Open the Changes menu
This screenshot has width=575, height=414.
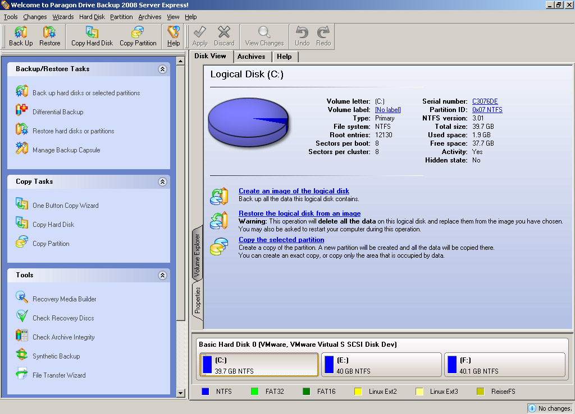point(35,17)
